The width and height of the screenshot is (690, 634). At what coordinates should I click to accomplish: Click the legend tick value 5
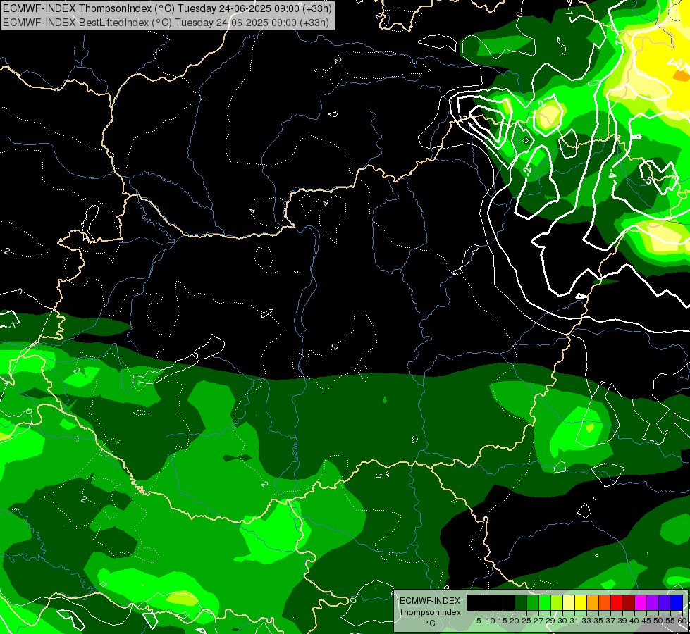coord(479,621)
